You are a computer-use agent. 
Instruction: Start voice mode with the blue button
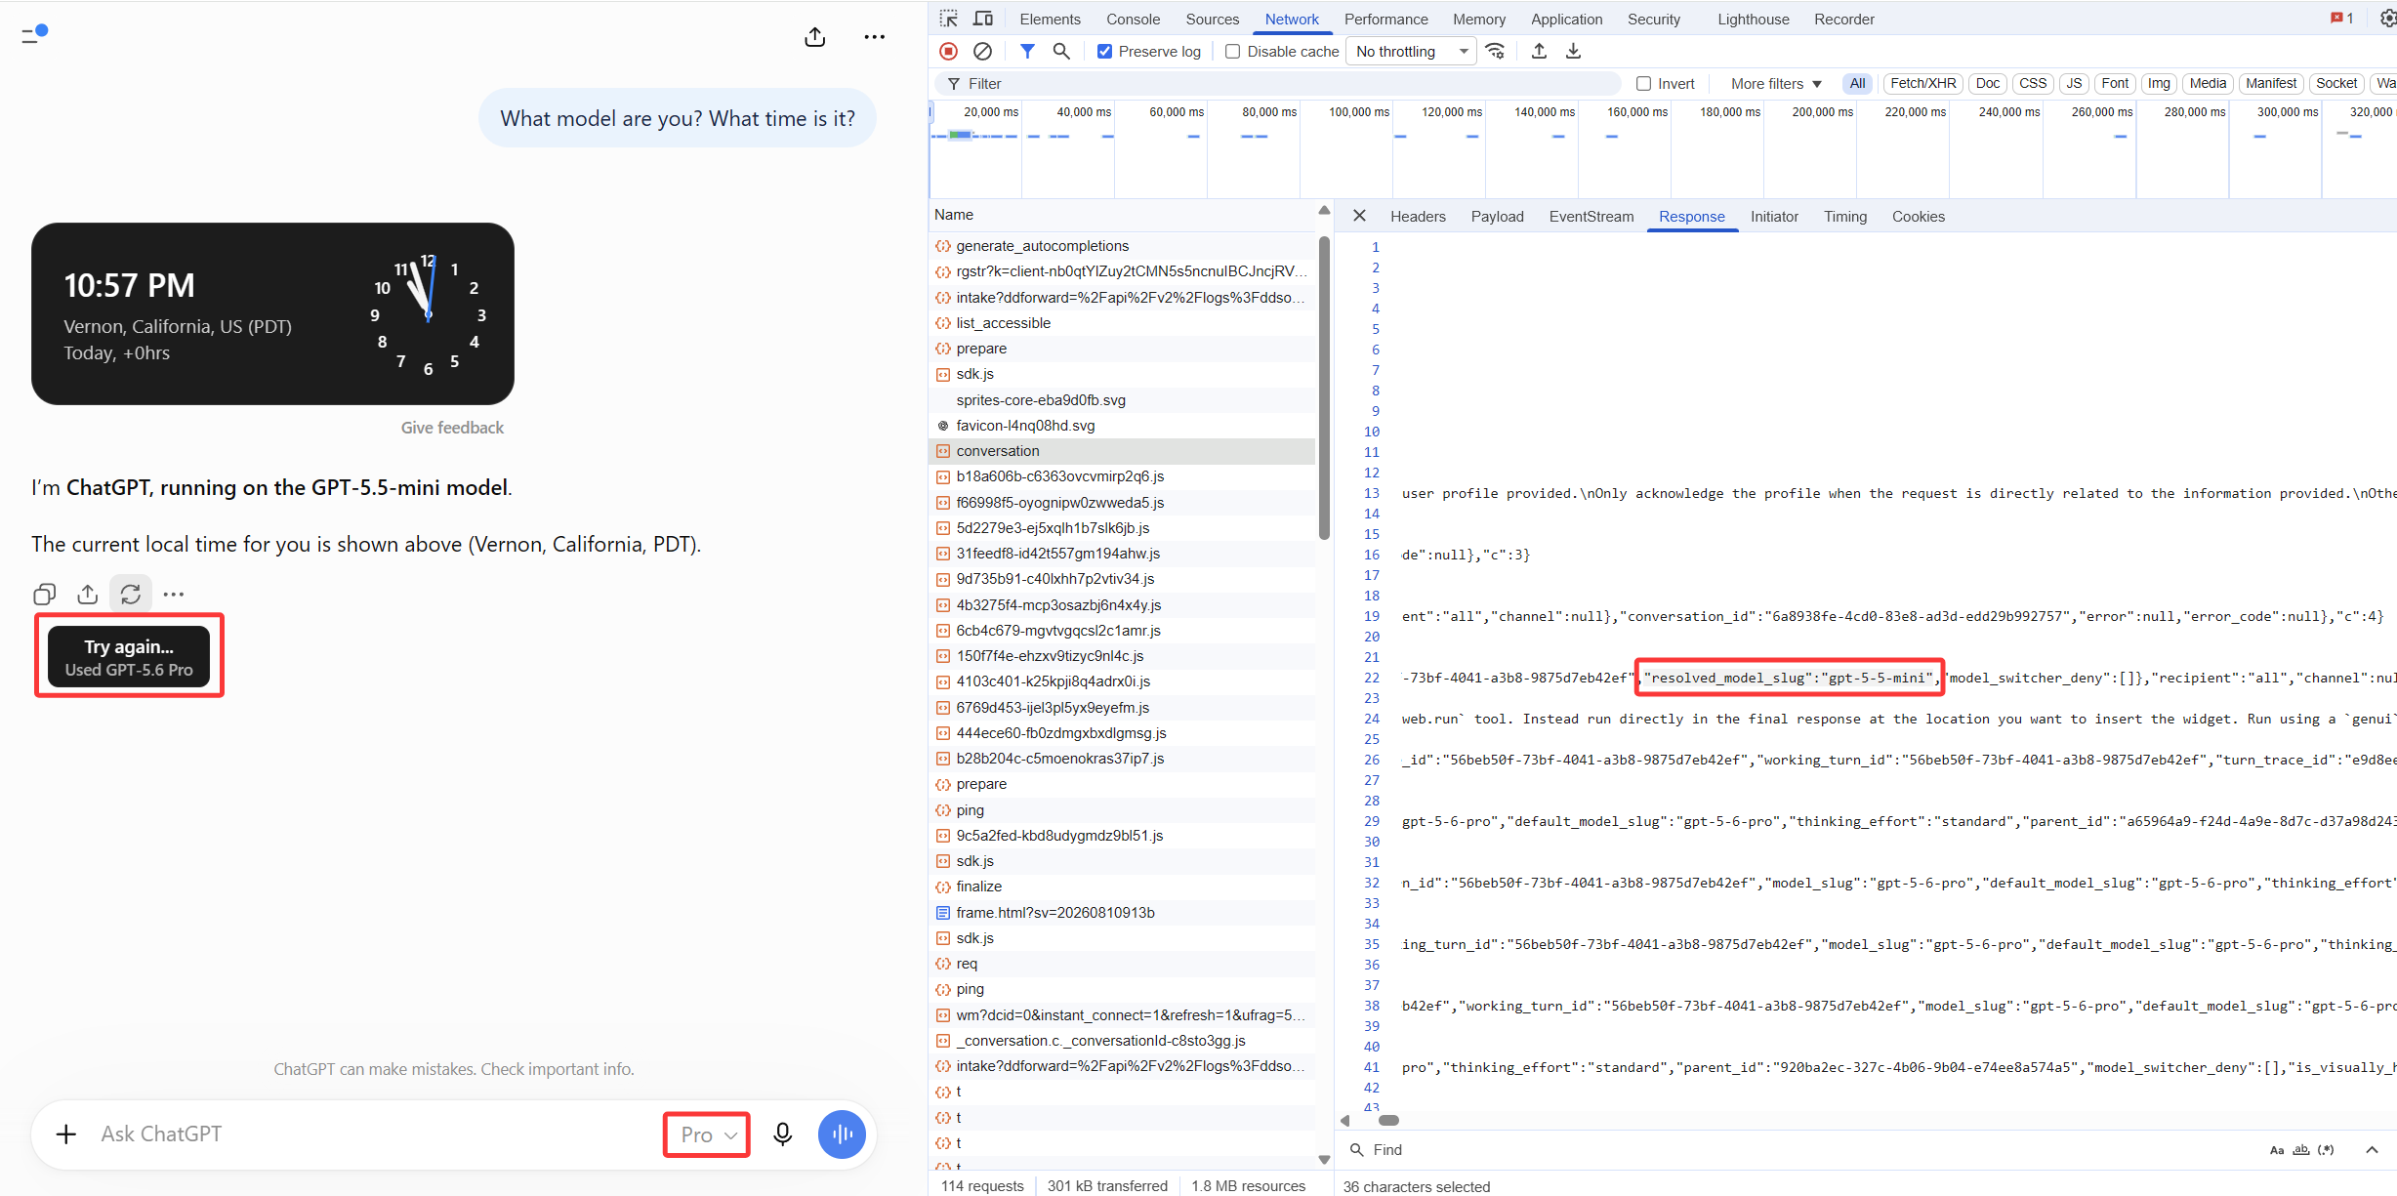click(842, 1134)
